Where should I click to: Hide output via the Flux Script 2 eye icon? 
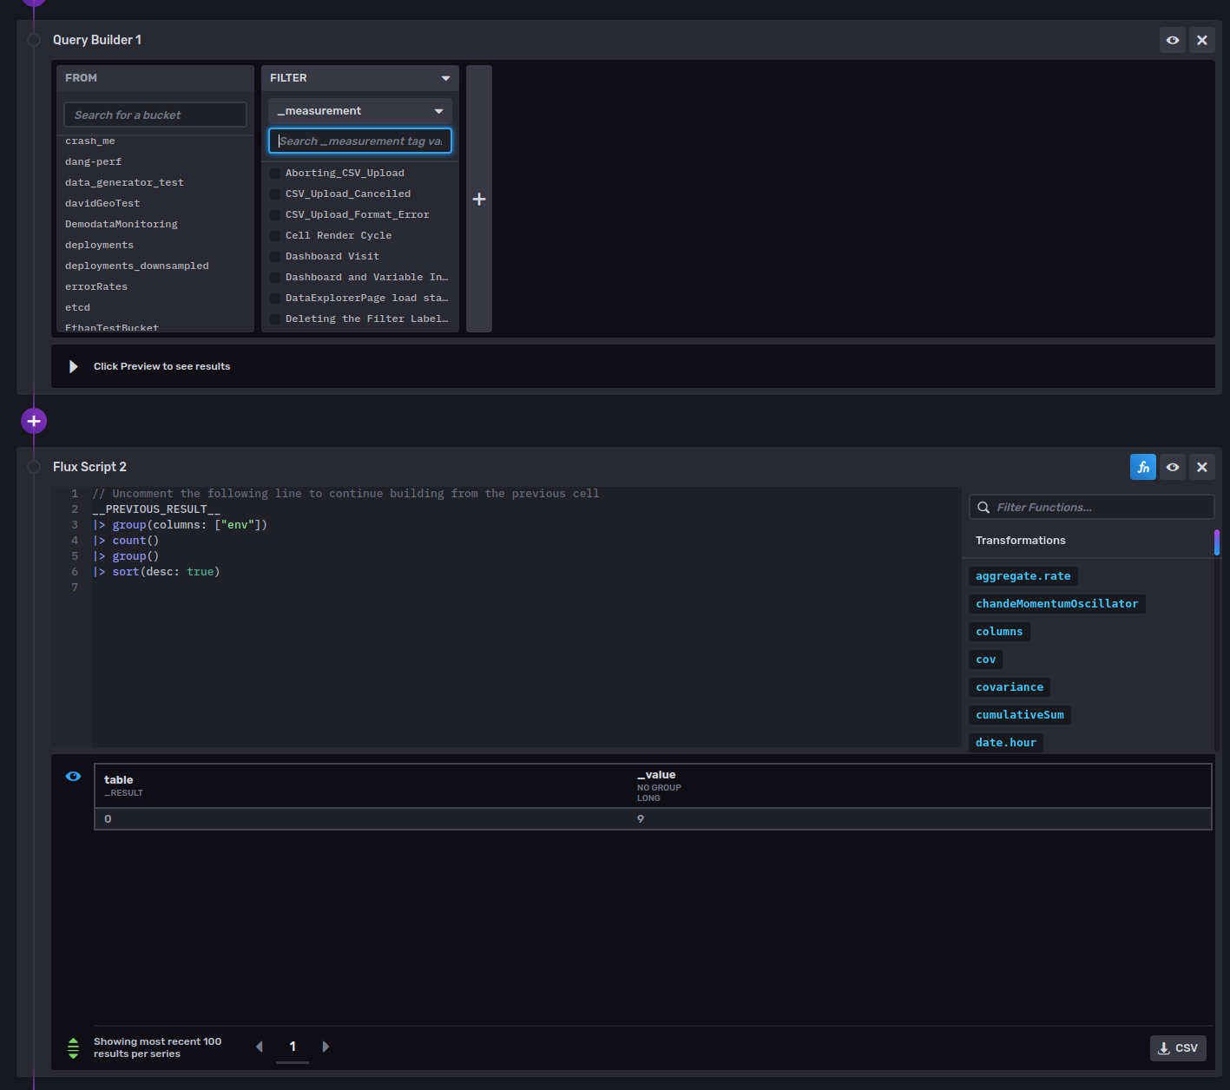pyautogui.click(x=1172, y=466)
